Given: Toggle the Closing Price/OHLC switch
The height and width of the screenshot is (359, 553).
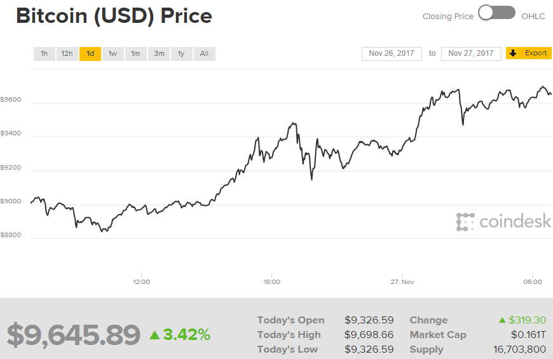Looking at the screenshot, I should (496, 13).
